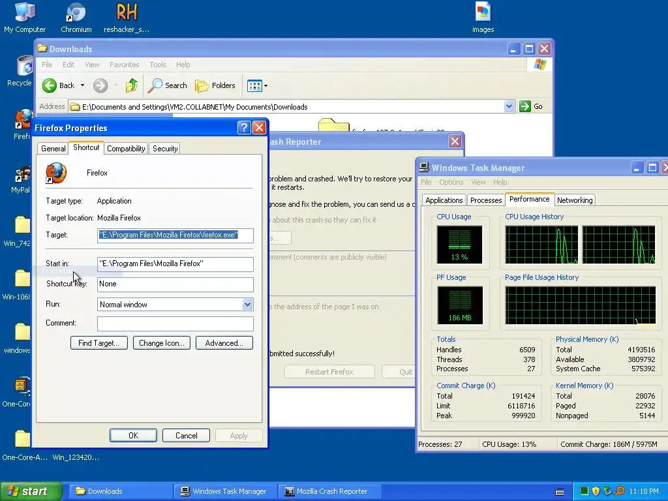
Task: Launch Chromium desktop shortcut
Action: click(76, 18)
